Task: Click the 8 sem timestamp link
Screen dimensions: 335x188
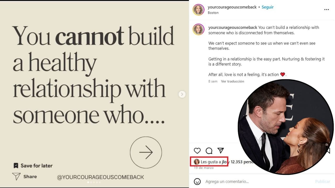Action: (213, 81)
